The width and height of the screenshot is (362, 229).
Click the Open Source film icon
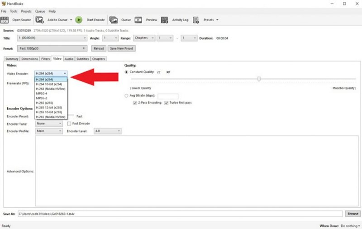click(x=5, y=20)
